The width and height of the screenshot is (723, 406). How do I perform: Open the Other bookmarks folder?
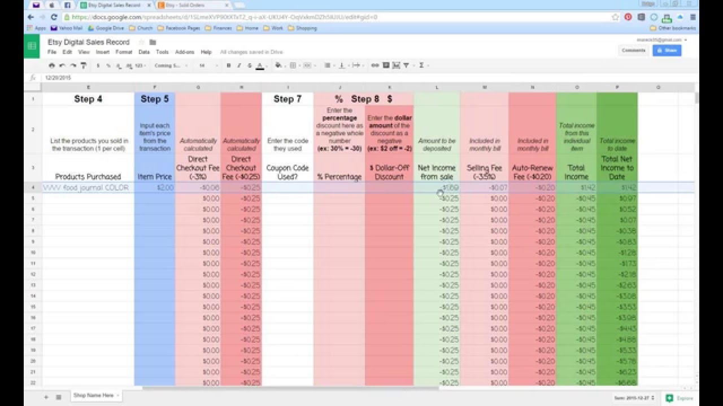[x=673, y=28]
